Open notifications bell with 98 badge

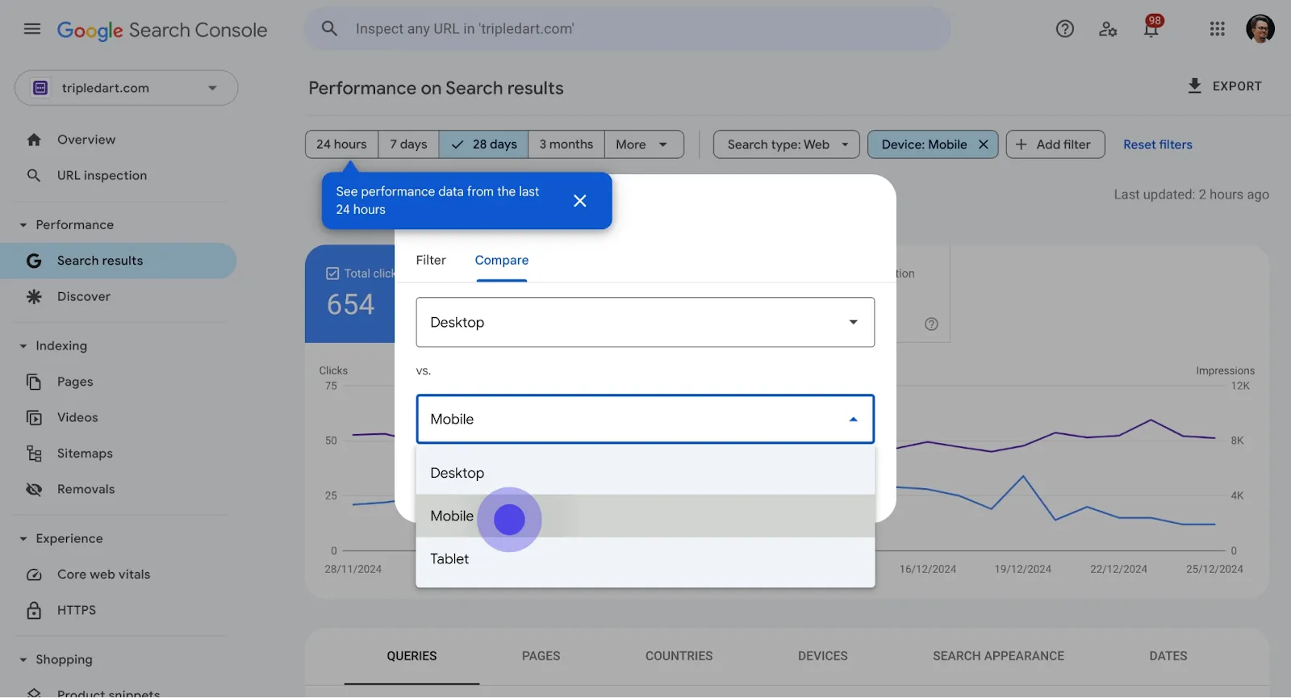point(1151,27)
